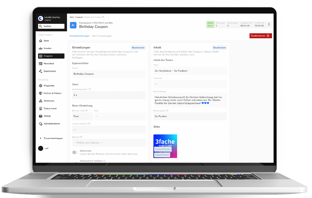
Task: Click the Administratoren icon in sidebar
Action: pos(41,124)
